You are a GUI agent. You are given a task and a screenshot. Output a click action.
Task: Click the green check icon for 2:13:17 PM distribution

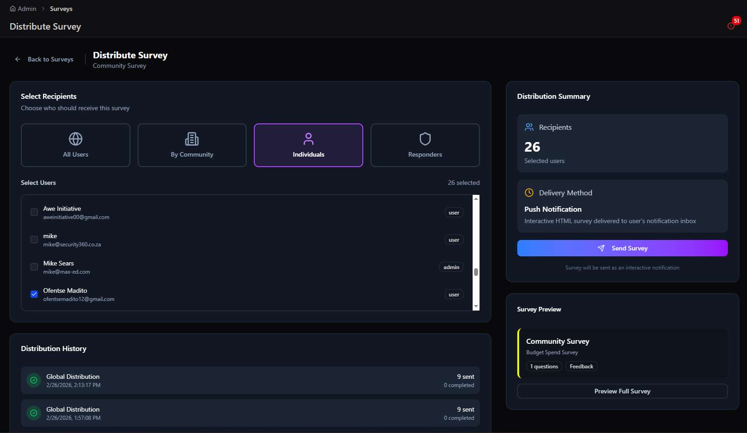pyautogui.click(x=34, y=380)
